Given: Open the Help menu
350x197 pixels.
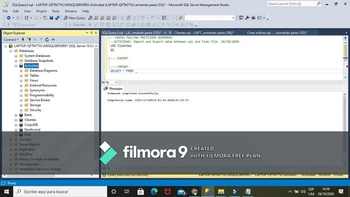Looking at the screenshot, I should pos(85,11).
